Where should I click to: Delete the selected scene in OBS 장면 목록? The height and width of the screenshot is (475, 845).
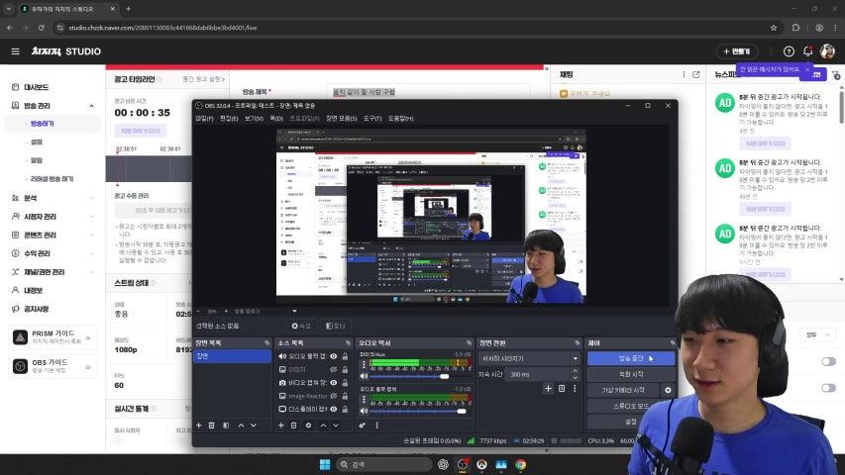pos(212,426)
